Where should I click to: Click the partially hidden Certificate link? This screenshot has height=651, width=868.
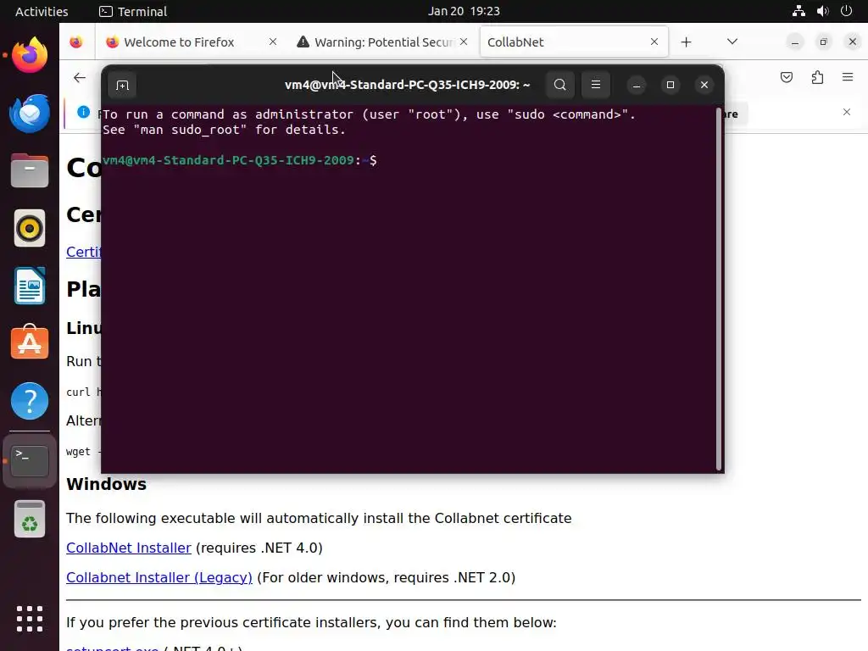[x=84, y=252]
